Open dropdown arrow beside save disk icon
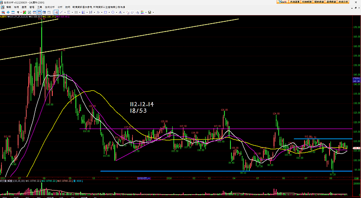 tap(153, 12)
